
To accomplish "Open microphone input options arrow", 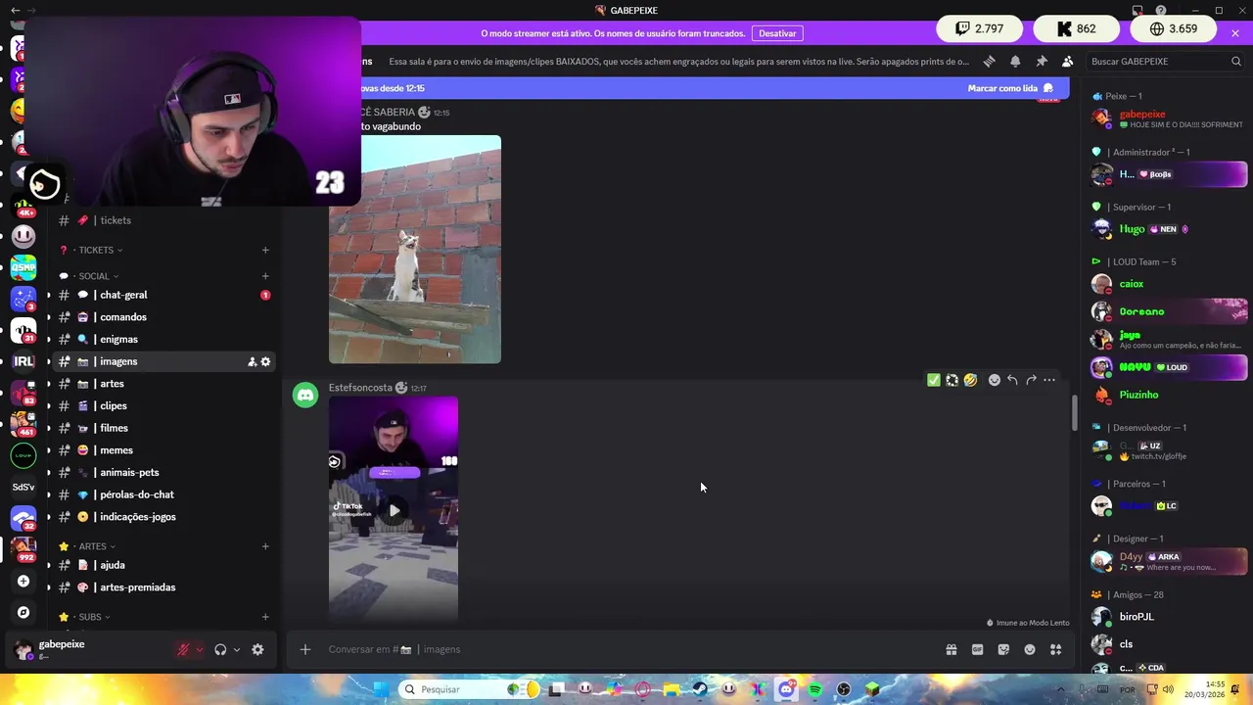I will (x=200, y=649).
